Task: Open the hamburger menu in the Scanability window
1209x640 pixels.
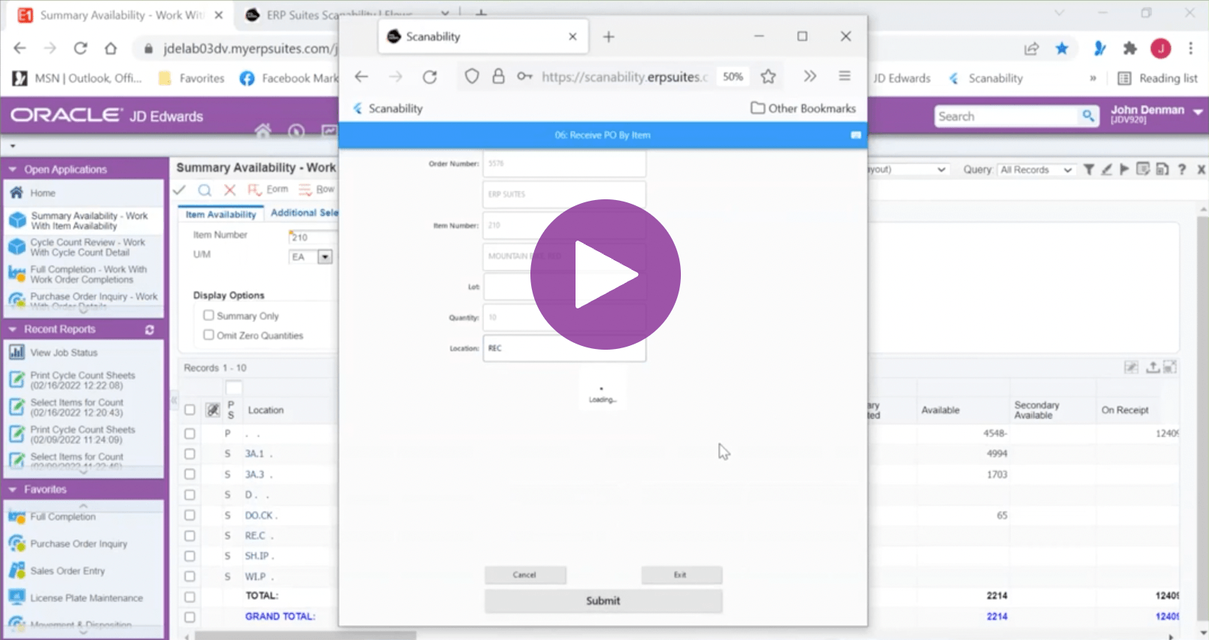Action: (x=845, y=76)
